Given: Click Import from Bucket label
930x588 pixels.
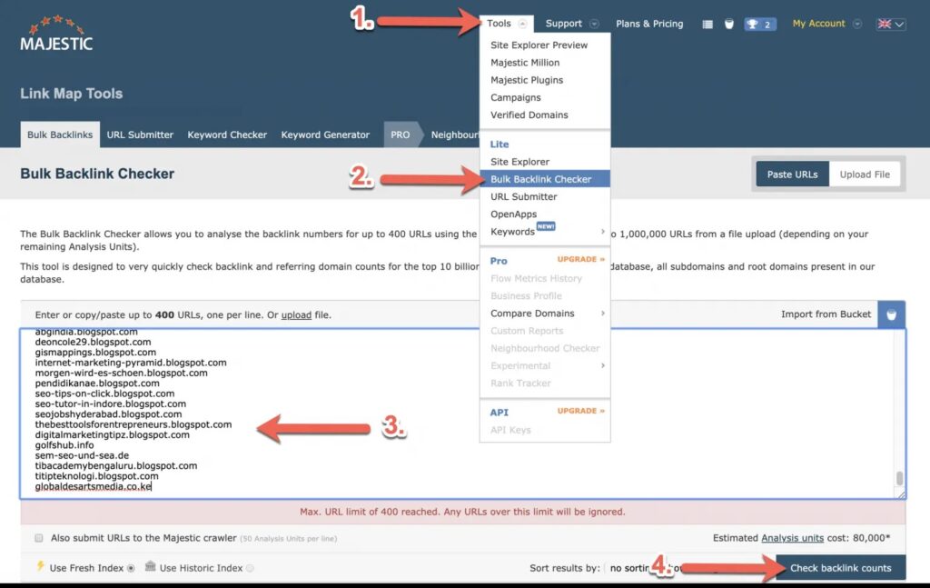Looking at the screenshot, I should [826, 314].
